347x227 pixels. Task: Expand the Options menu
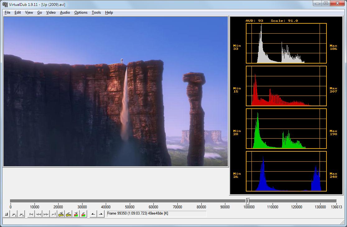(81, 12)
